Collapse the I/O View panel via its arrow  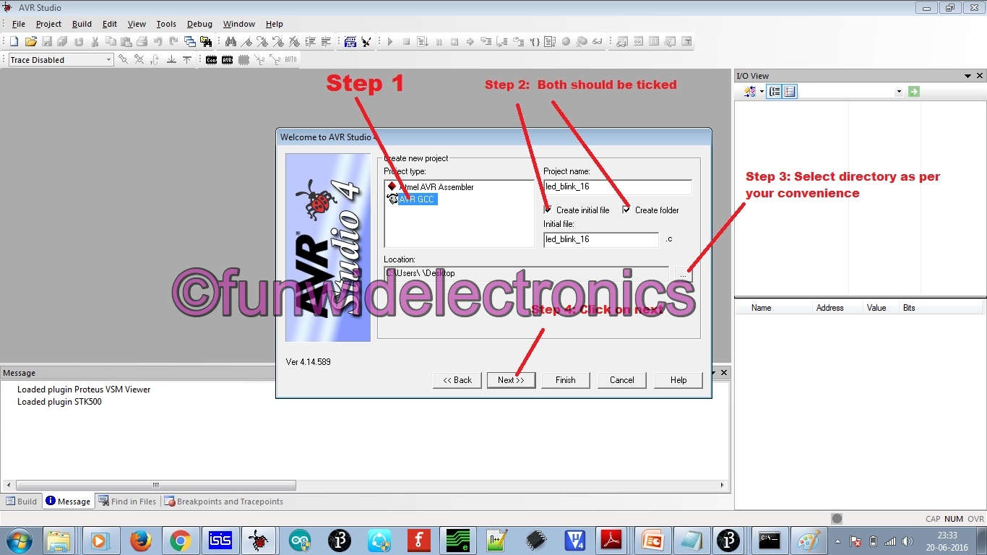pos(967,75)
